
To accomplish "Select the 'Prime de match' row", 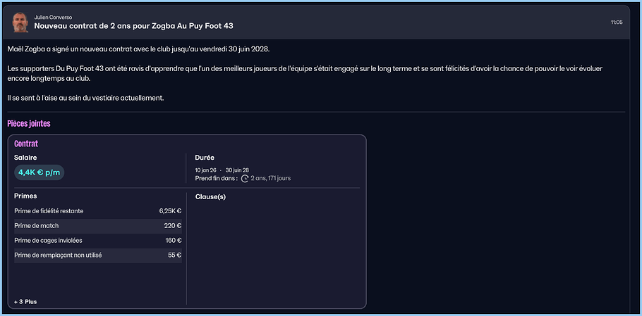I will 97,226.
